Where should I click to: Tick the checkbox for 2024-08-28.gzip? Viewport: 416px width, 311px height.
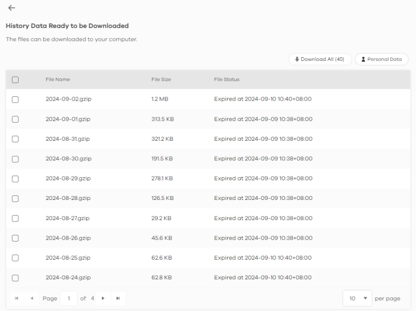click(15, 198)
